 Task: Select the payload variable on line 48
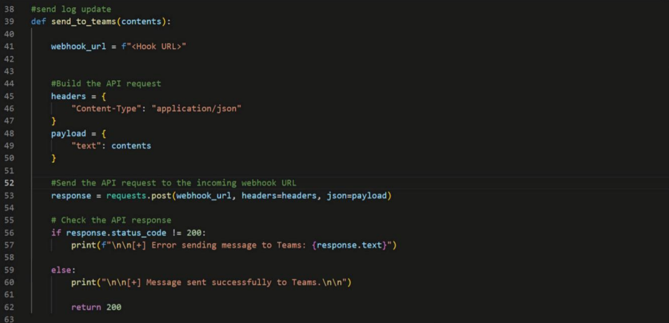(x=69, y=133)
